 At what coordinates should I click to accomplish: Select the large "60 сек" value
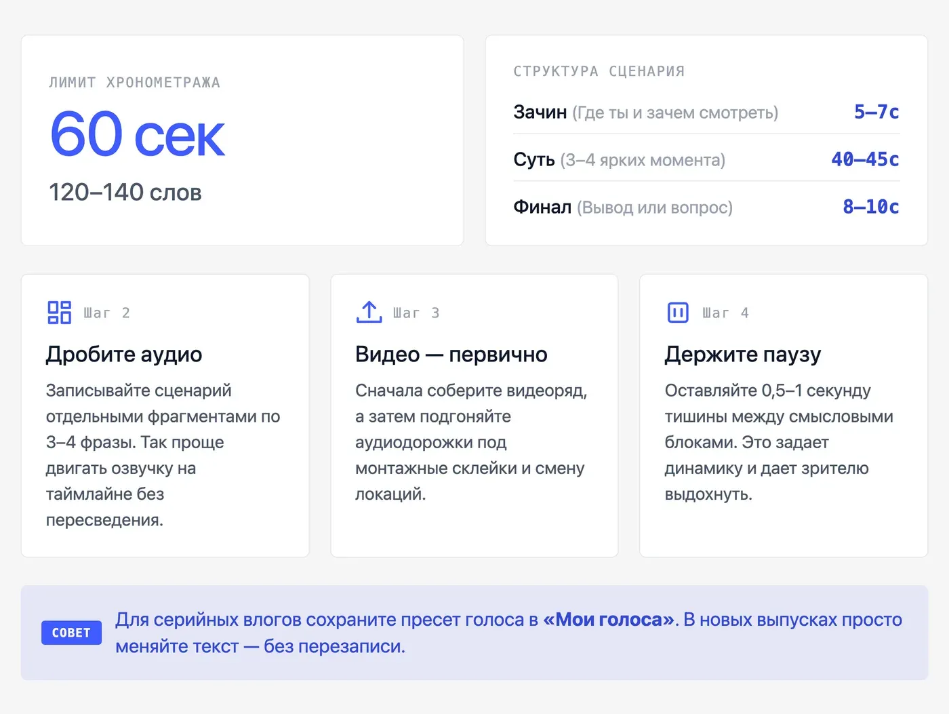pyautogui.click(x=137, y=134)
